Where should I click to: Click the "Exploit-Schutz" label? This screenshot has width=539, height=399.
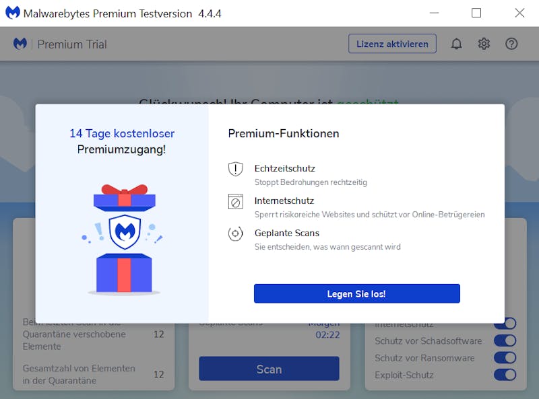(x=404, y=375)
